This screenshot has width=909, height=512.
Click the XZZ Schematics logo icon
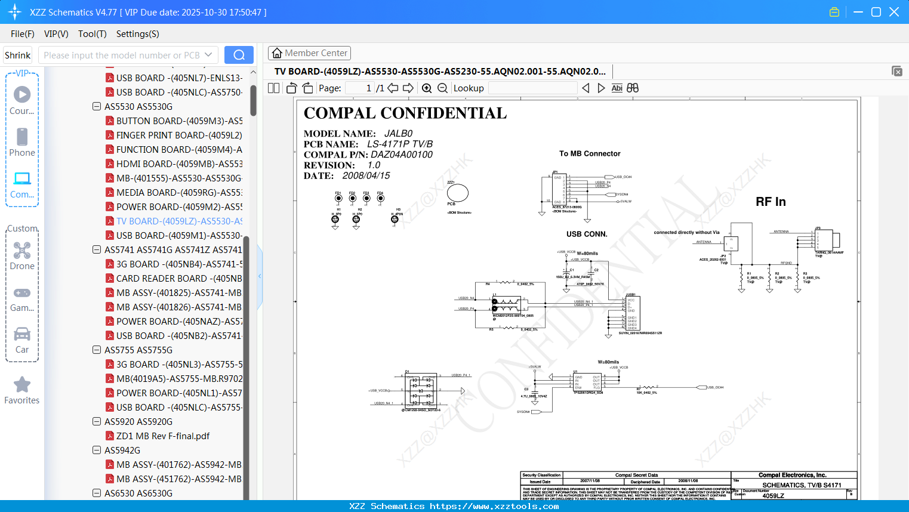click(x=15, y=12)
